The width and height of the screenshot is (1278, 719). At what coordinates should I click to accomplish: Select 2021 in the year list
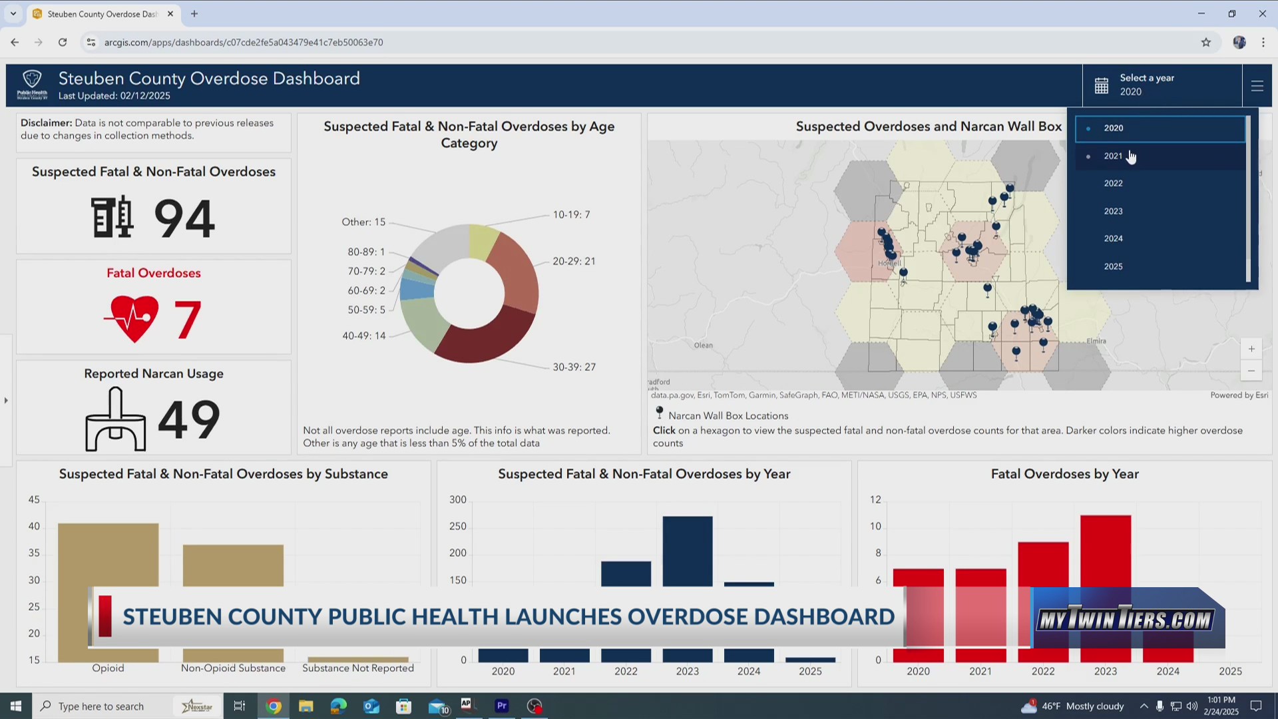pyautogui.click(x=1113, y=156)
